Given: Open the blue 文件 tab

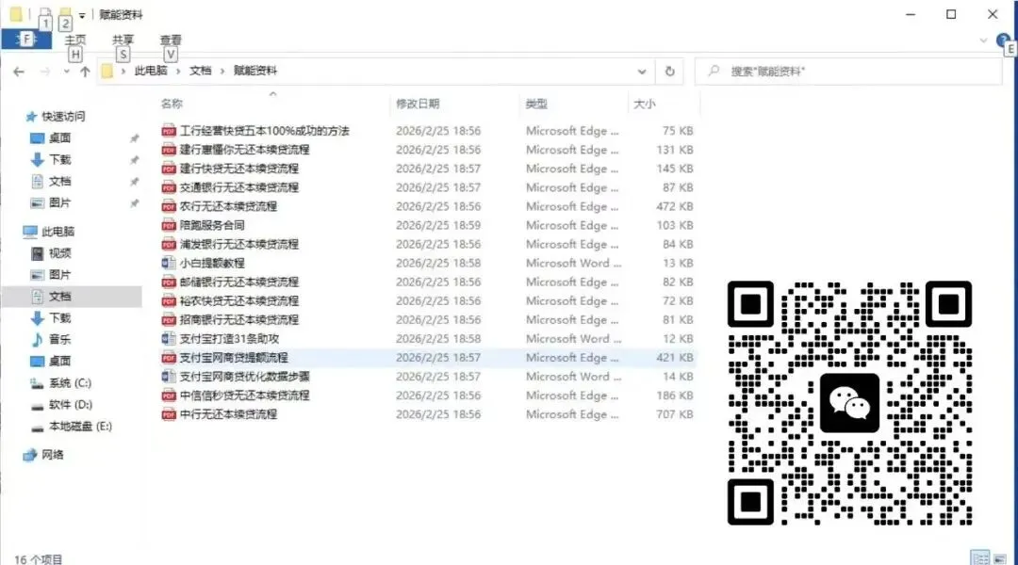Looking at the screenshot, I should pyautogui.click(x=26, y=40).
